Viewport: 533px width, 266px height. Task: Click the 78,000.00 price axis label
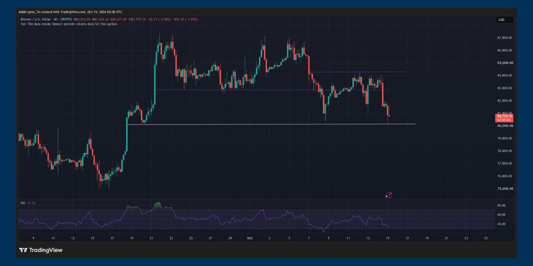[504, 151]
